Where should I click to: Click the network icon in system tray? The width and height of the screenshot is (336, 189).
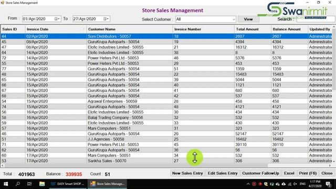tap(290, 184)
